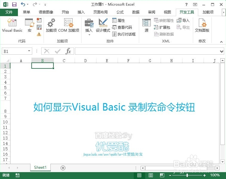
Task: Switch to the 语音图像 tab
Action: 46,12
